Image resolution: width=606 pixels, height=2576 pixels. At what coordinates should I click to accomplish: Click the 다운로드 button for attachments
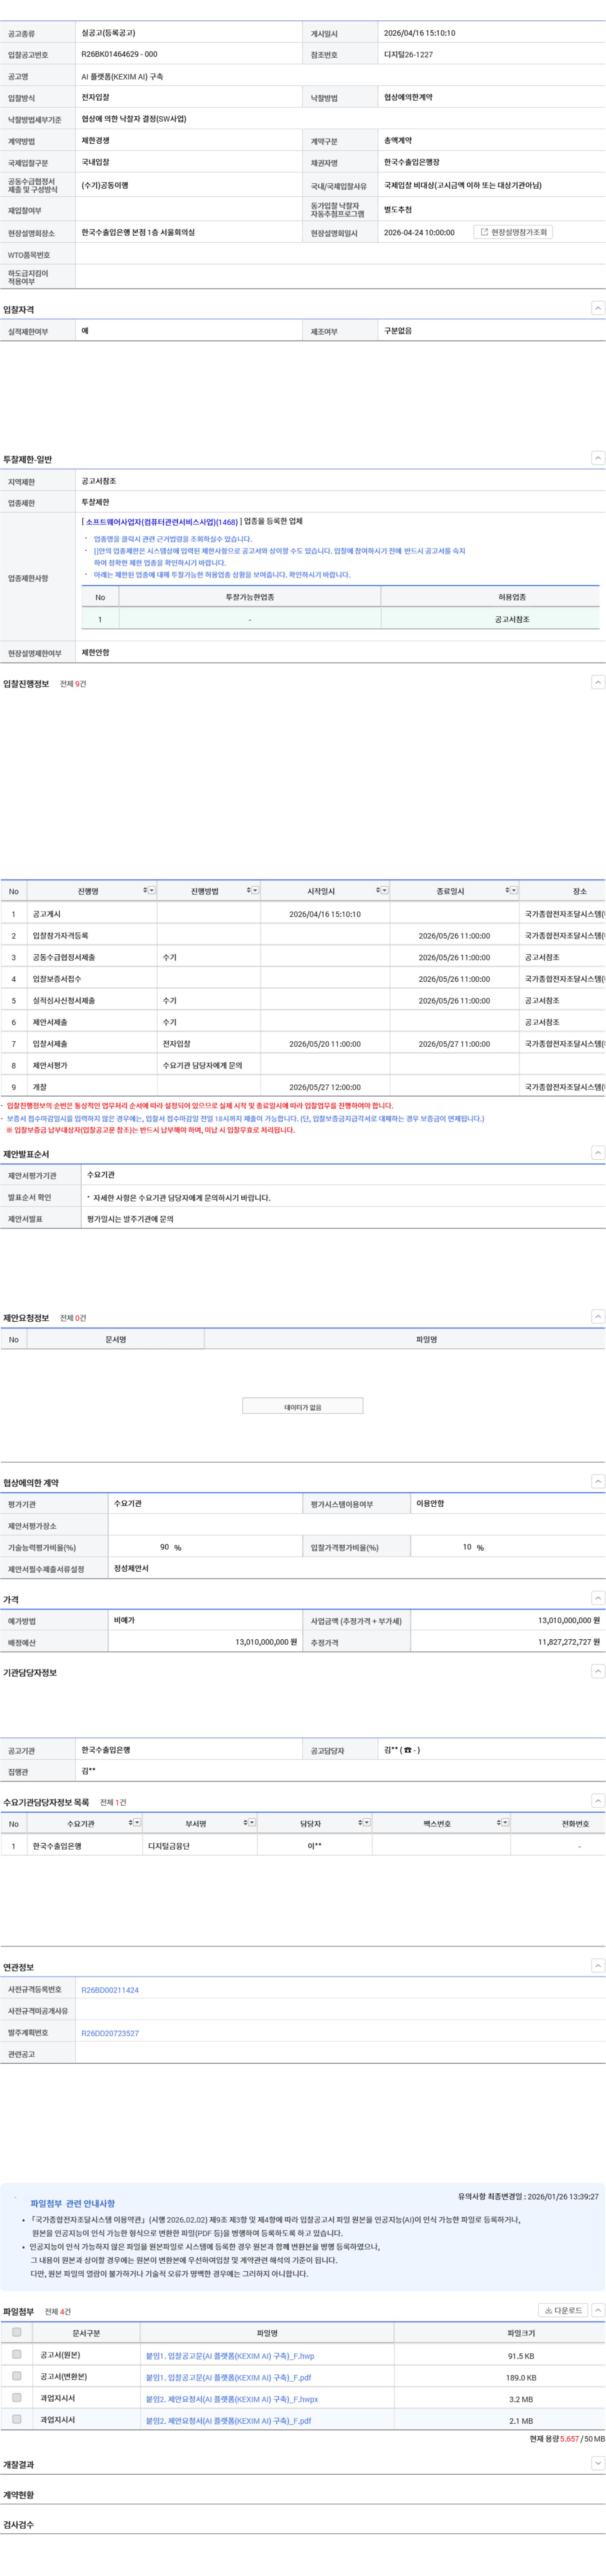click(563, 2310)
